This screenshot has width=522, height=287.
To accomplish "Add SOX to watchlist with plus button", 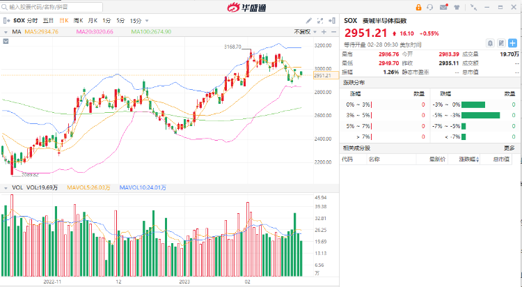I will tap(512, 42).
